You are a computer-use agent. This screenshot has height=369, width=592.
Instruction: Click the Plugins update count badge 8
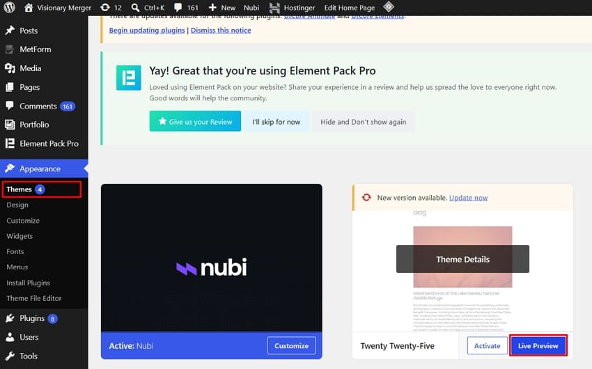pyautogui.click(x=52, y=319)
